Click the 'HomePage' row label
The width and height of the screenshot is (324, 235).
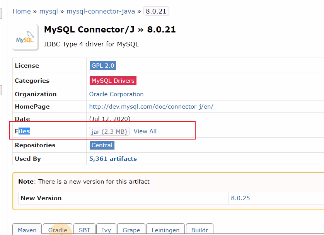[x=32, y=107]
